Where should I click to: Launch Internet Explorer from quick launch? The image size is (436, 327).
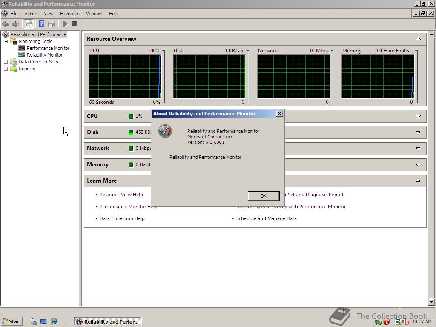pos(53,322)
